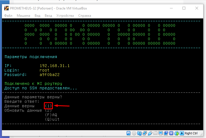Click the VirtualBox icon in the title bar
Image resolution: width=206 pixels, height=138 pixels.
coord(6,8)
